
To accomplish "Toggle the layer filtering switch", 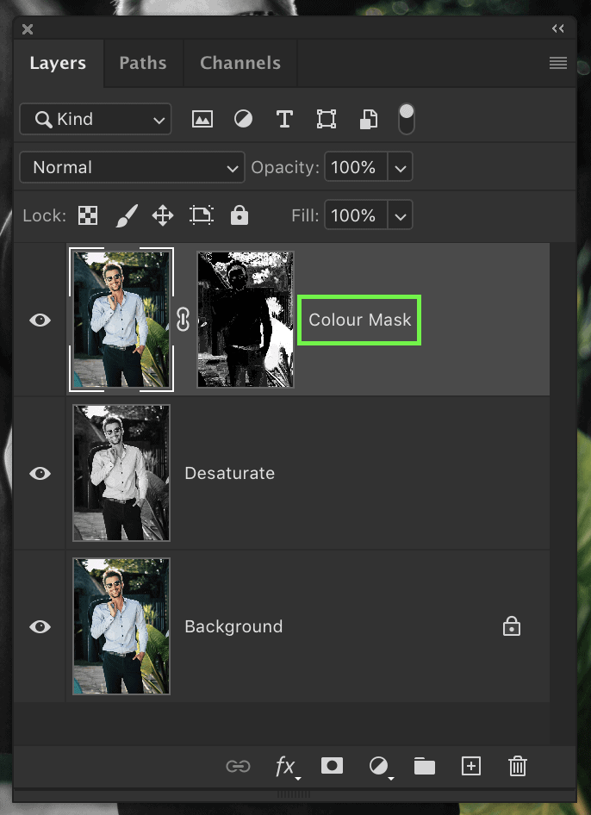I will coord(407,119).
